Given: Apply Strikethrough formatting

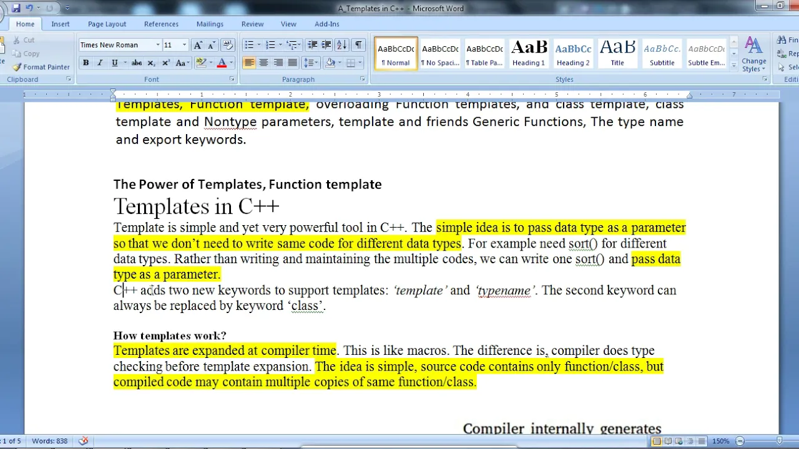Looking at the screenshot, I should pos(137,63).
